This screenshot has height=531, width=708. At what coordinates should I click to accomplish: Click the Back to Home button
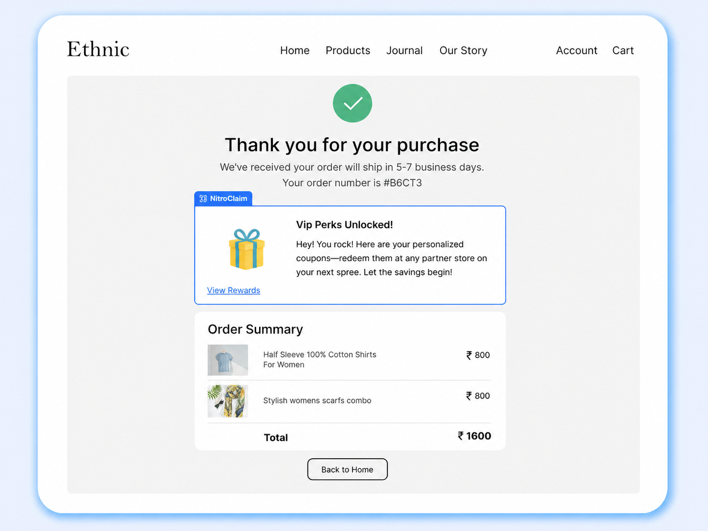pos(347,469)
